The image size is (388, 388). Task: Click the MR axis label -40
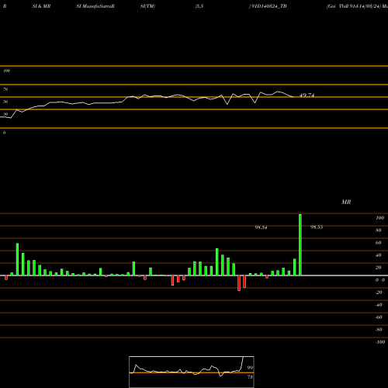click(x=379, y=305)
